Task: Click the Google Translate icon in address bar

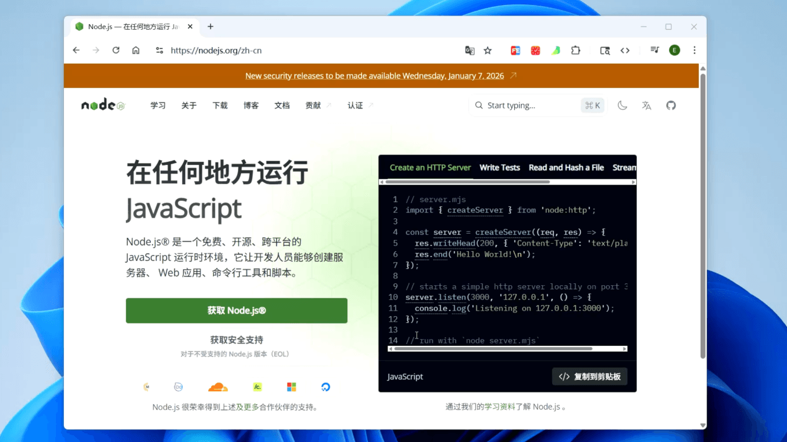Action: [x=470, y=50]
